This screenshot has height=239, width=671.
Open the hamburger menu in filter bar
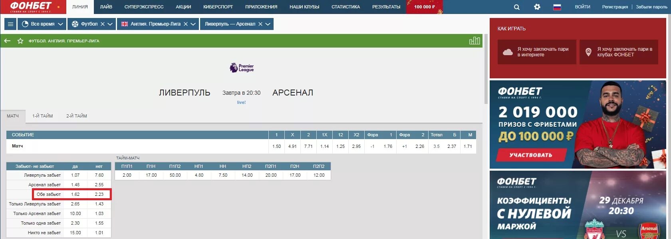10,24
